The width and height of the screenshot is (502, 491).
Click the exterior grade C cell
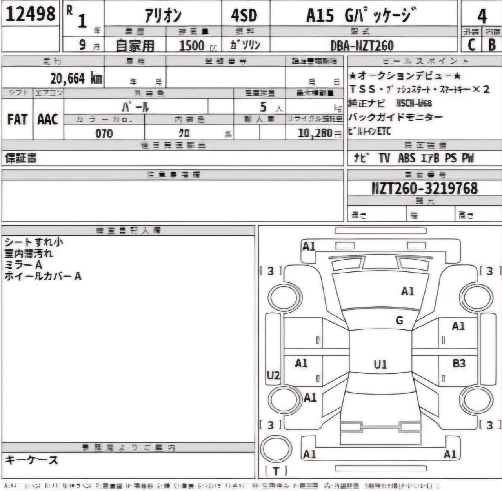pos(472,45)
